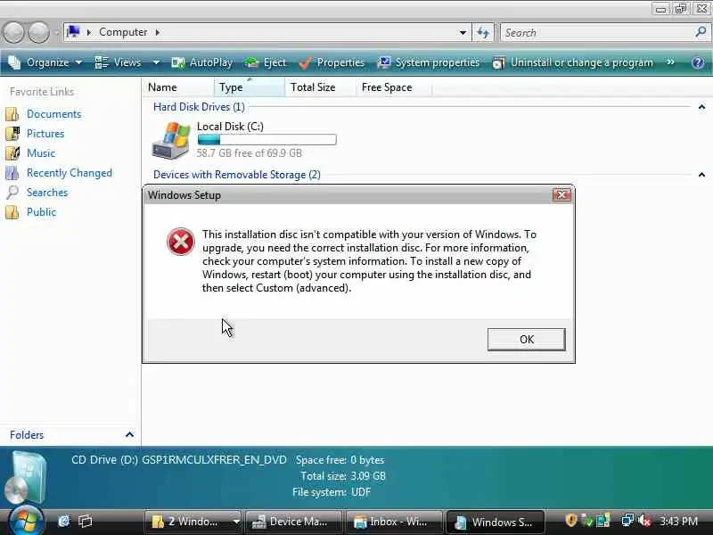The height and width of the screenshot is (535, 713).
Task: Open the Help icon
Action: point(698,62)
